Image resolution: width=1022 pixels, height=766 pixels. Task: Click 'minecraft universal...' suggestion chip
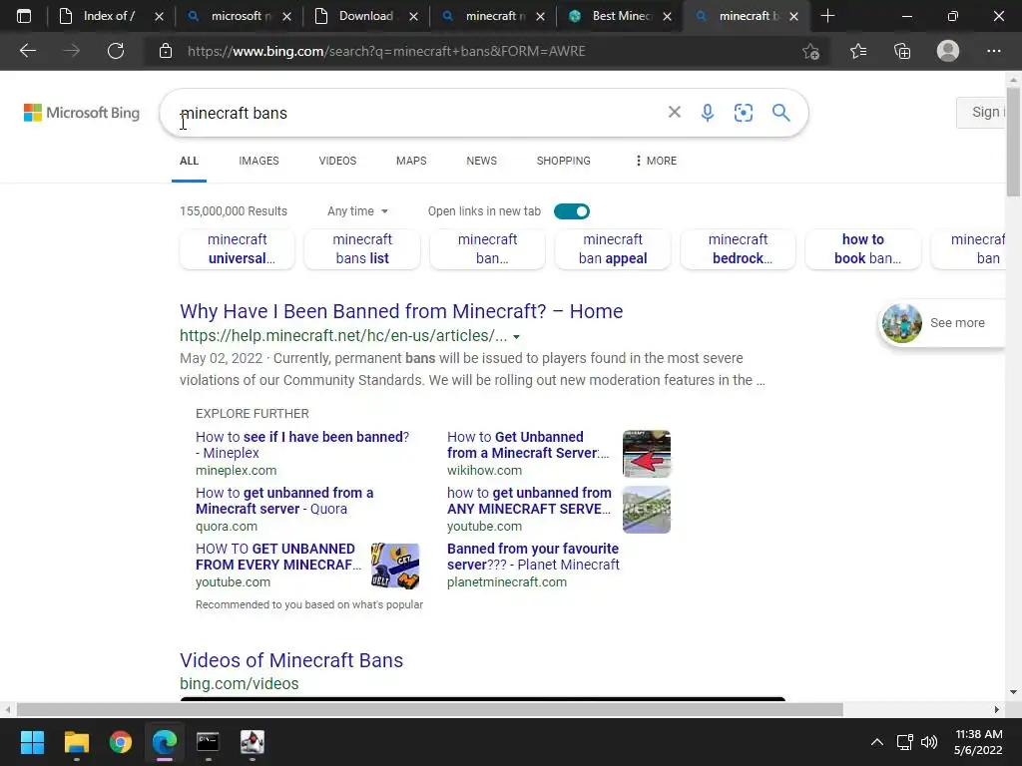click(238, 248)
